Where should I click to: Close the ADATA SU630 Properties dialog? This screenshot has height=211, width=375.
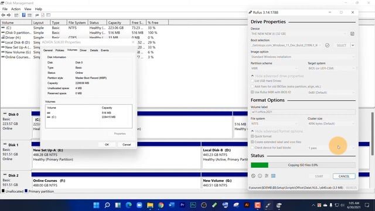click(x=133, y=42)
